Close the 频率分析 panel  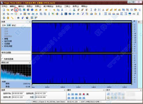coord(30,63)
